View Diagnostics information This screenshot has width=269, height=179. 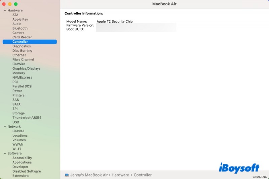pyautogui.click(x=22, y=46)
